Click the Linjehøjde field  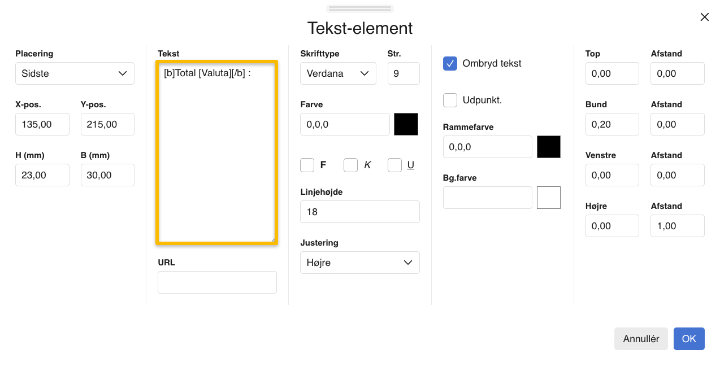(x=359, y=212)
